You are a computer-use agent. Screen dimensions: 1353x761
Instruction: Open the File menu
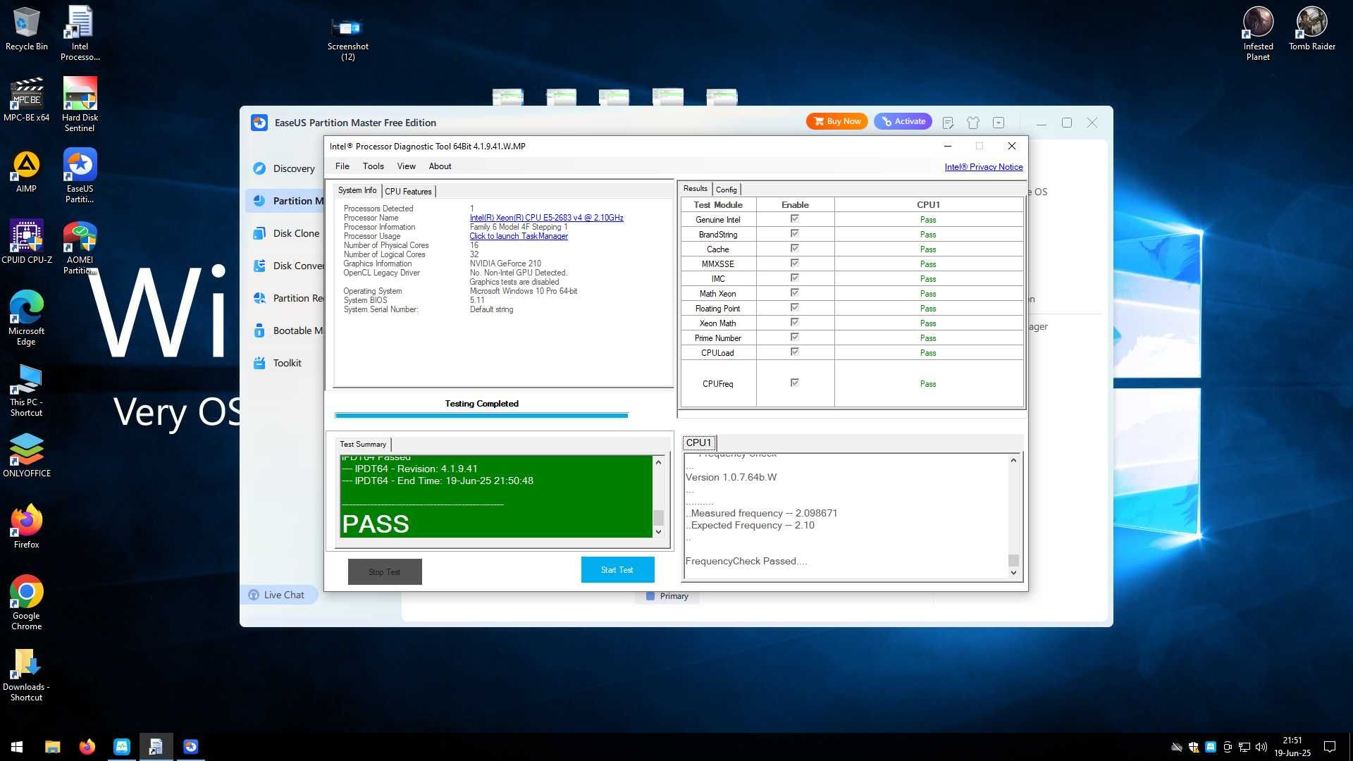coord(342,166)
